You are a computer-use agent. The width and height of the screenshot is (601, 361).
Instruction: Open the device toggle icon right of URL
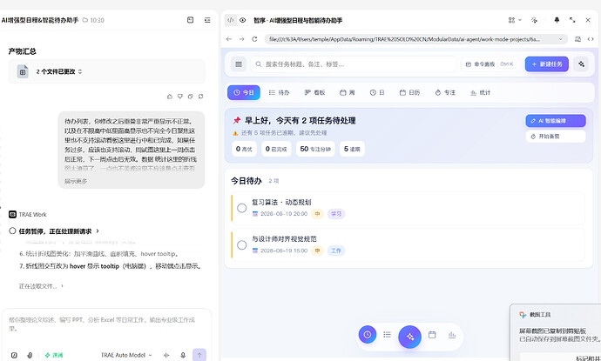[578, 39]
